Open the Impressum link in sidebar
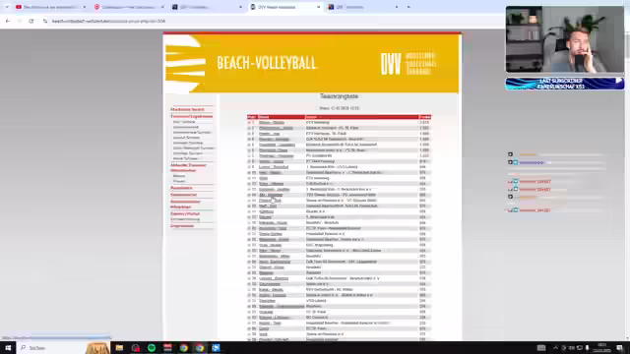Screen dimensions: 630x354 [182, 226]
